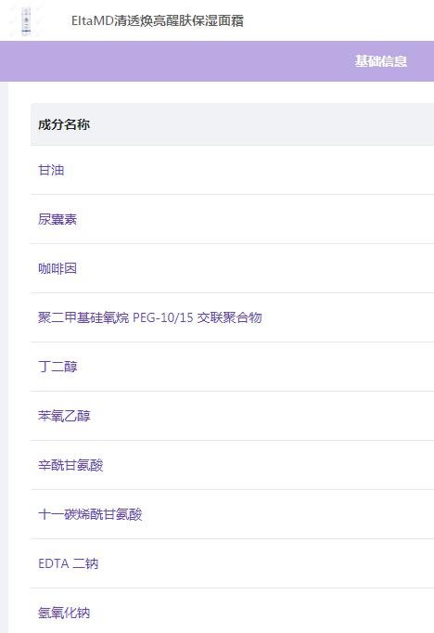Select the 苯氧乙醇 table row
The height and width of the screenshot is (633, 434).
click(x=233, y=416)
